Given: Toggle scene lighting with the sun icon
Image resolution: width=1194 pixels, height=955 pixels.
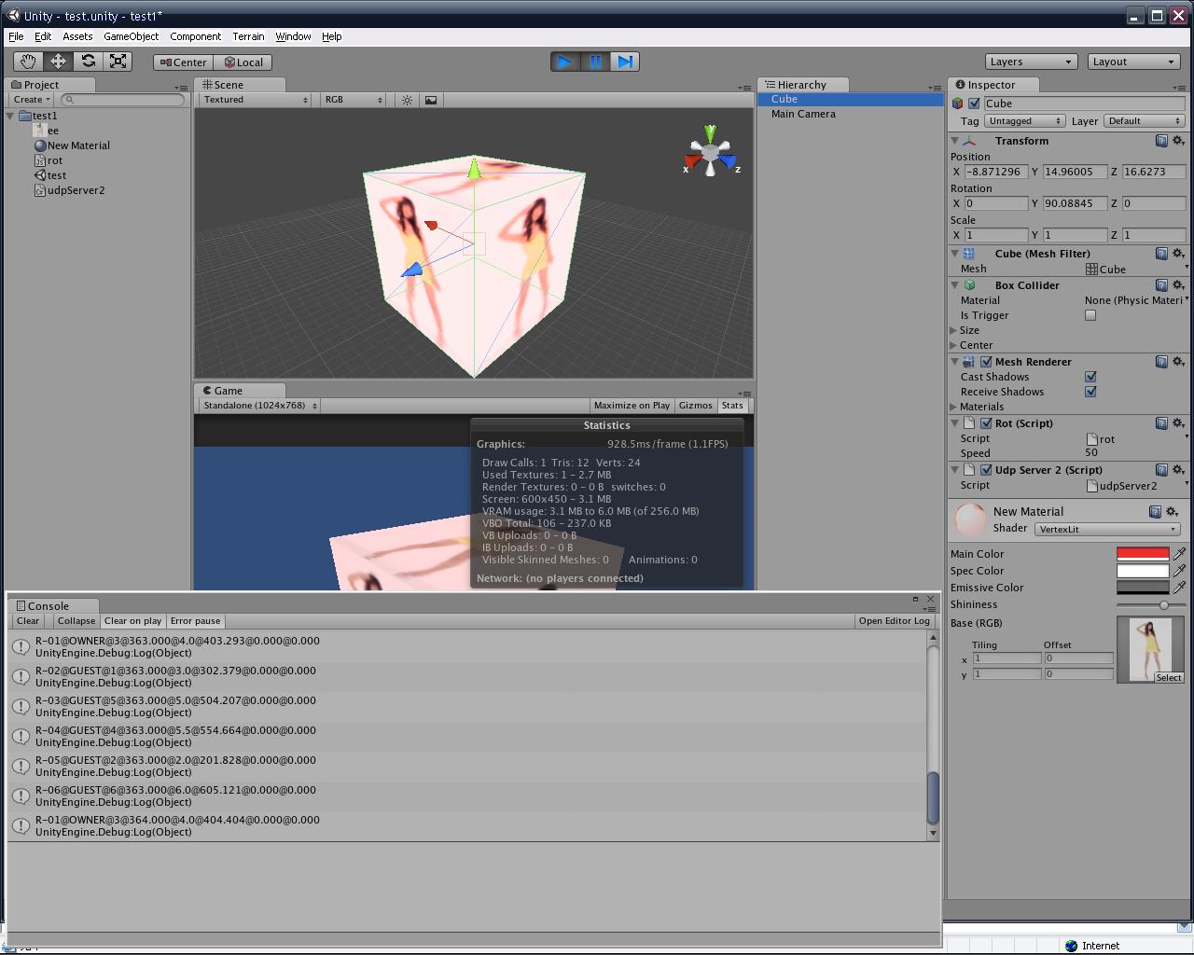Looking at the screenshot, I should pyautogui.click(x=407, y=100).
